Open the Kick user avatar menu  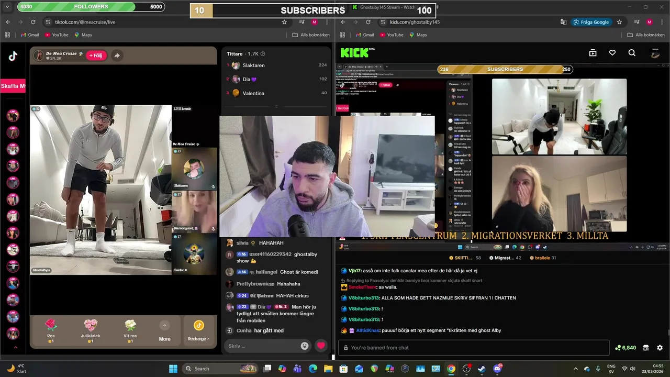pos(655,53)
